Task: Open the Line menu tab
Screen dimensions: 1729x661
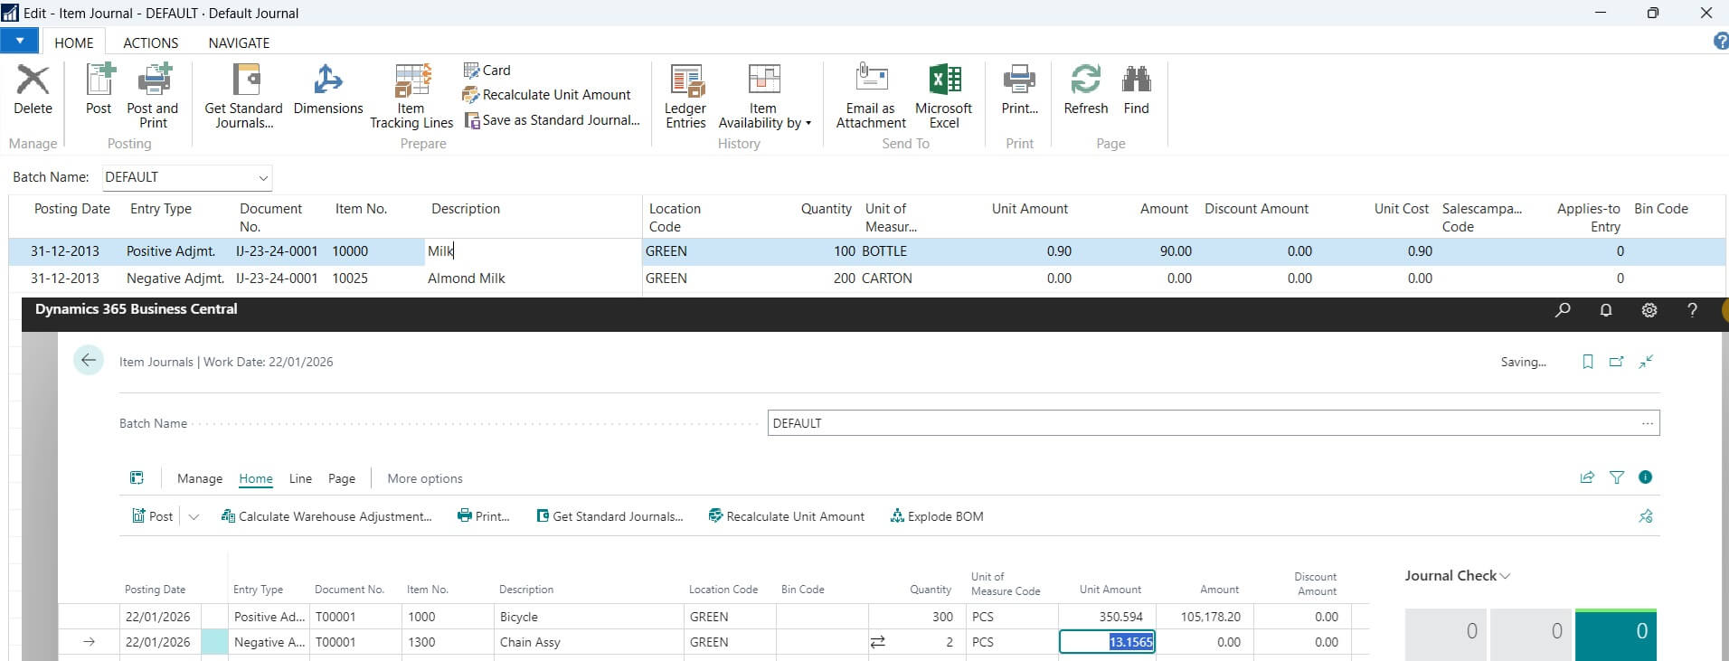Action: click(x=300, y=478)
